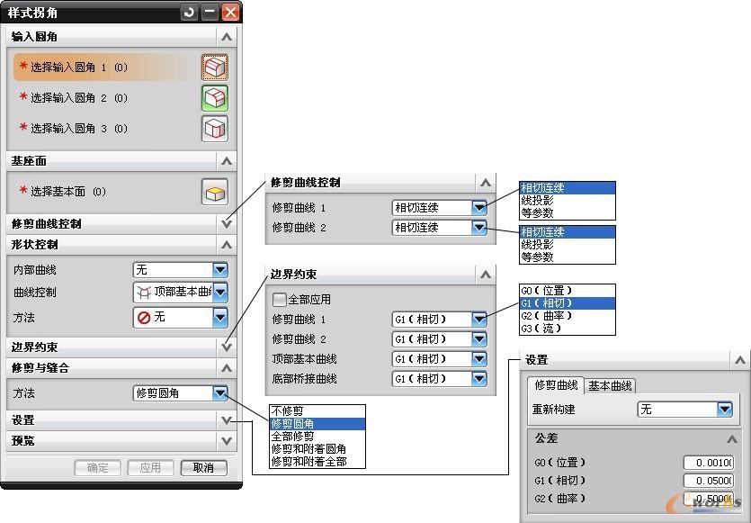This screenshot has width=751, height=523.
Task: Switch to the 基本曲线 tab
Action: pos(611,385)
